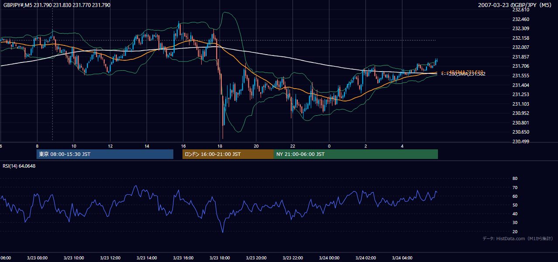Click the 2007-03-23 のGBP/JPY (M5) chart title
The image size is (558, 262).
(516, 5)
